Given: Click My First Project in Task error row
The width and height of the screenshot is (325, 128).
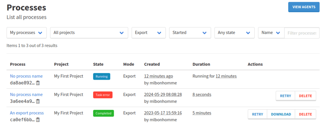Looking at the screenshot, I should point(69,95).
